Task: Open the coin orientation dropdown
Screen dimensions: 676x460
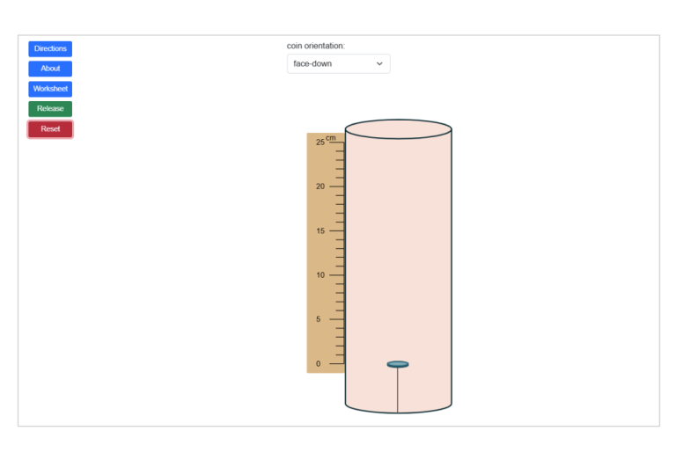Action: coord(338,63)
